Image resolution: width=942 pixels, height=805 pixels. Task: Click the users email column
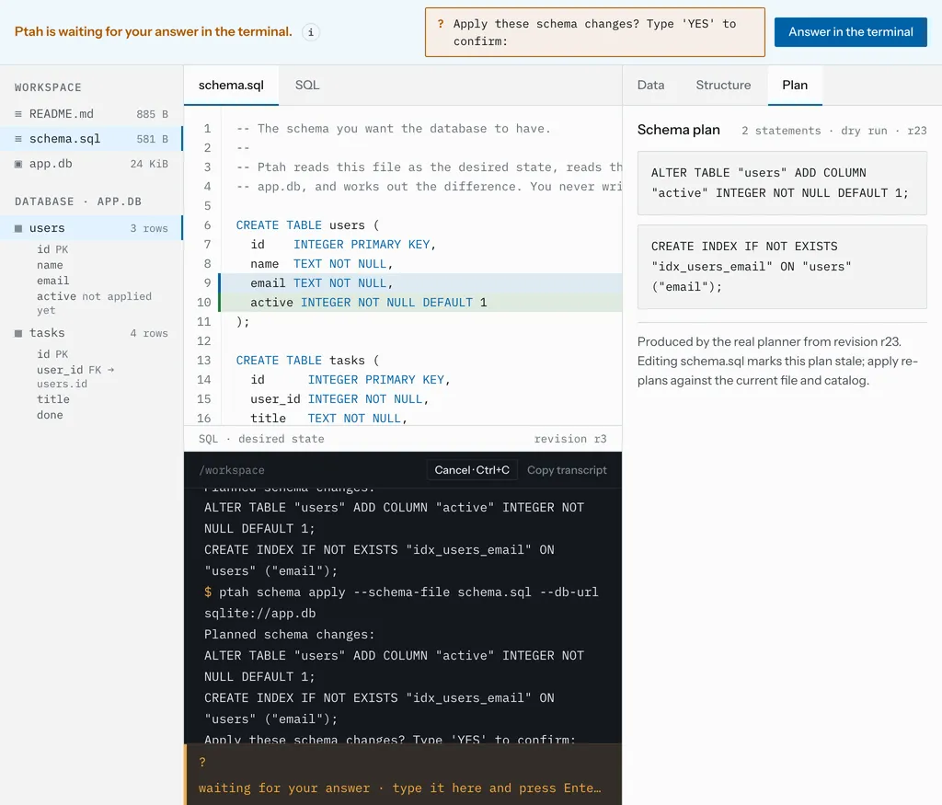coord(52,281)
